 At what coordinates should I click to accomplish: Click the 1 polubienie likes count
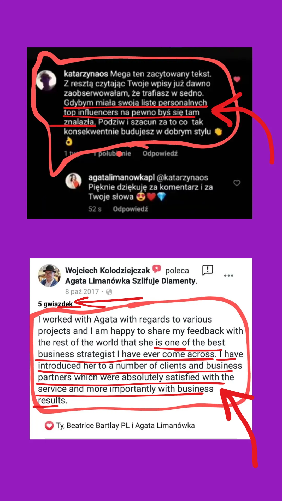[x=113, y=153]
